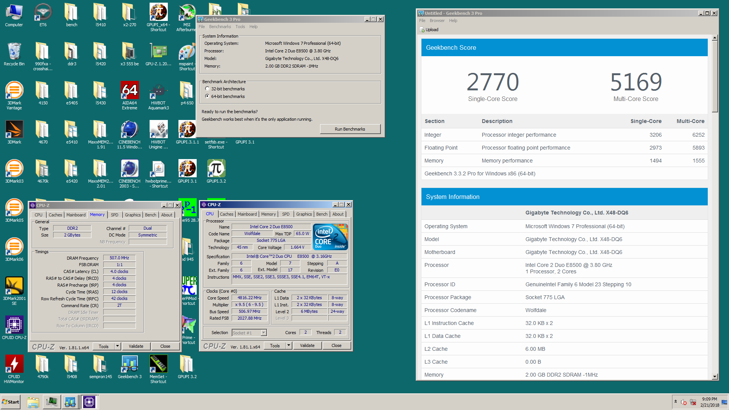Click the Core Speed value 4816.22 MHz
Viewport: 729px width, 410px height.
click(x=249, y=298)
